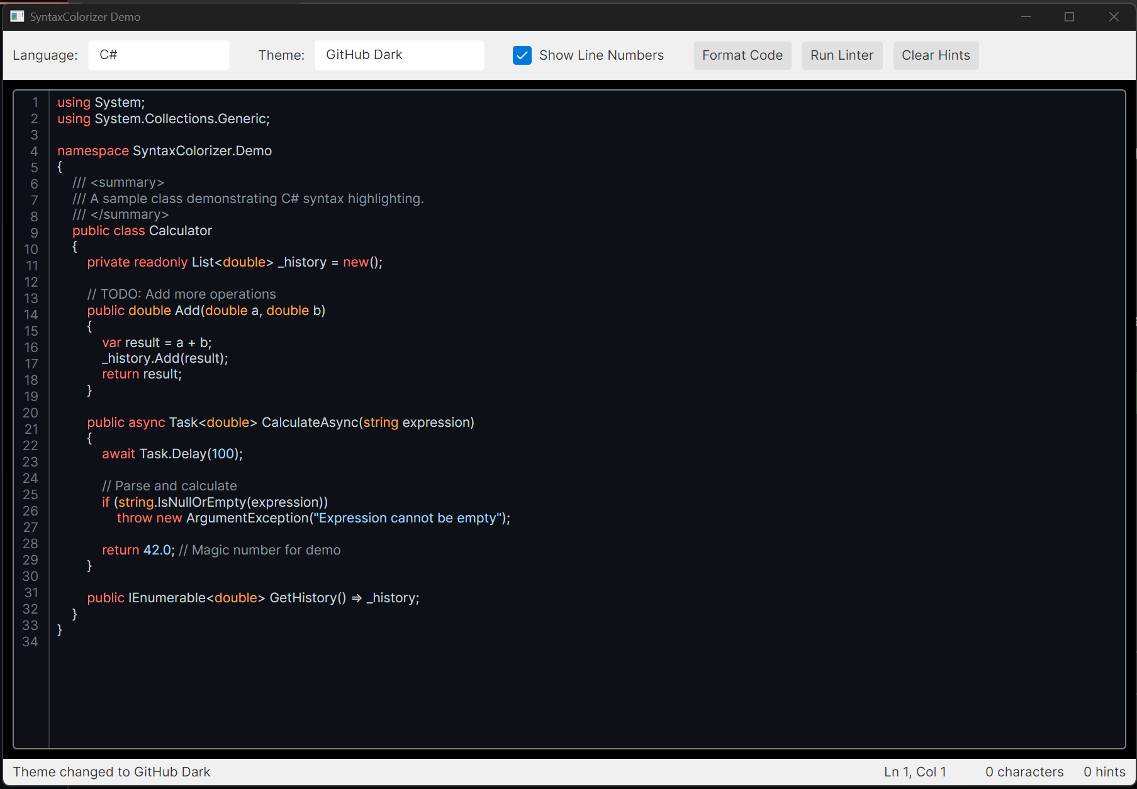Click the 'using System;' code line
Image resolution: width=1137 pixels, height=789 pixels.
click(101, 102)
